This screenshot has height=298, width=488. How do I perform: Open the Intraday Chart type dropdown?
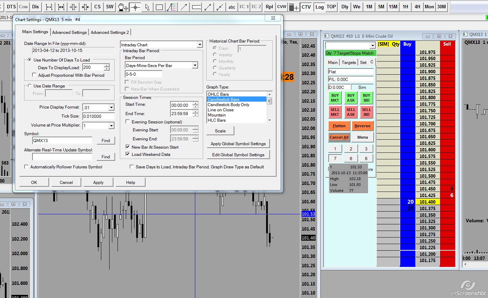200,45
